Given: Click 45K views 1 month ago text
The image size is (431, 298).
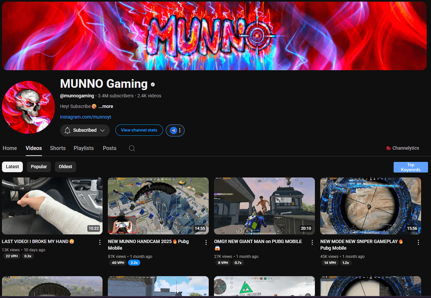Looking at the screenshot, I should 342,257.
